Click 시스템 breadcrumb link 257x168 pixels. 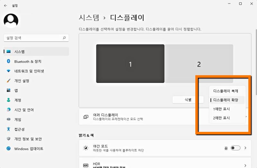(x=89, y=18)
